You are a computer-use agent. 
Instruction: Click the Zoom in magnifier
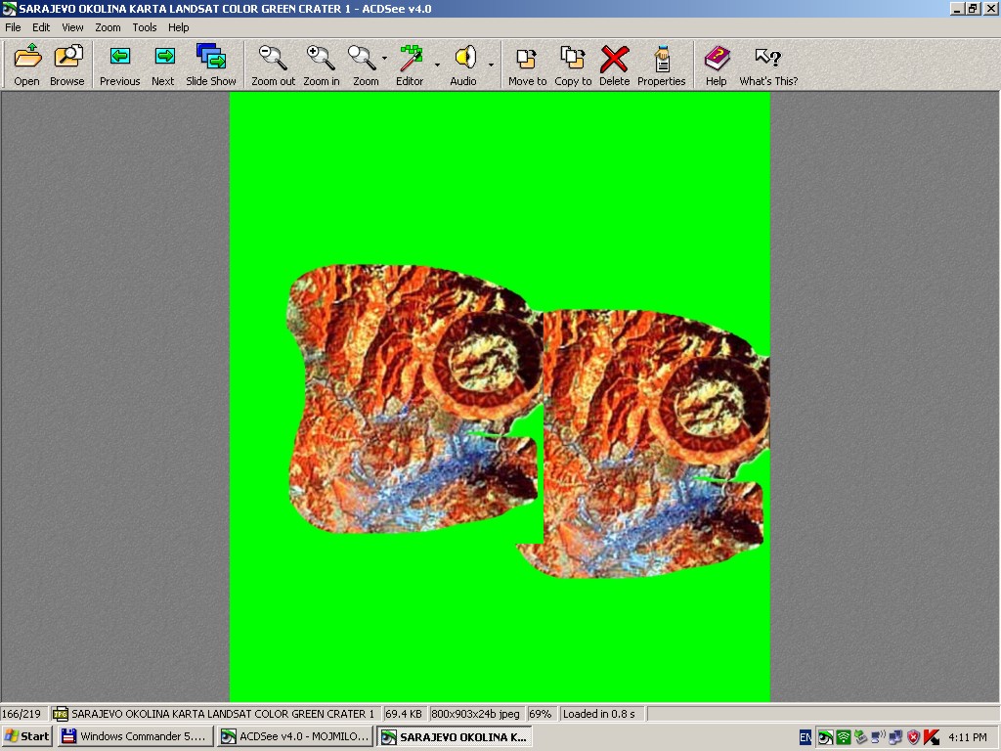pyautogui.click(x=321, y=66)
